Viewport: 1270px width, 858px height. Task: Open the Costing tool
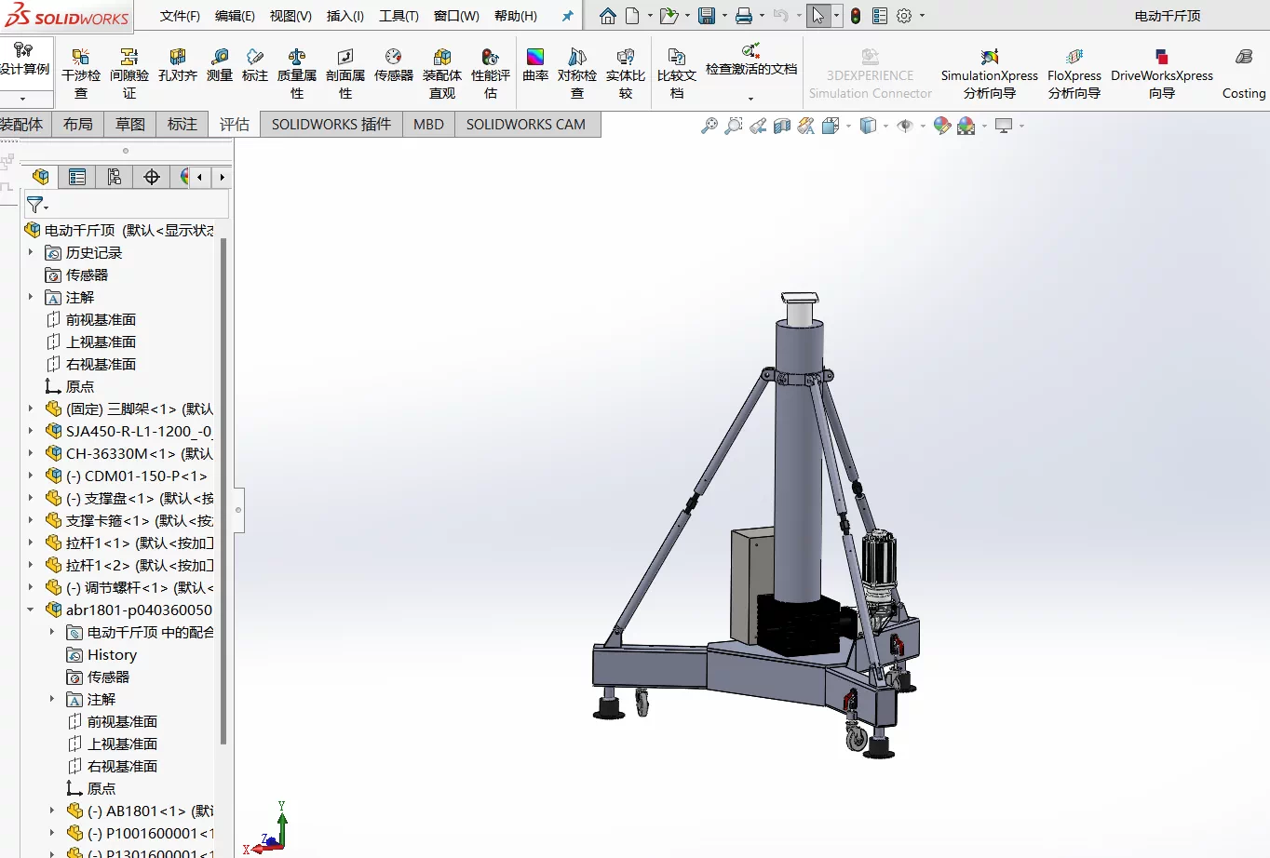1244,74
